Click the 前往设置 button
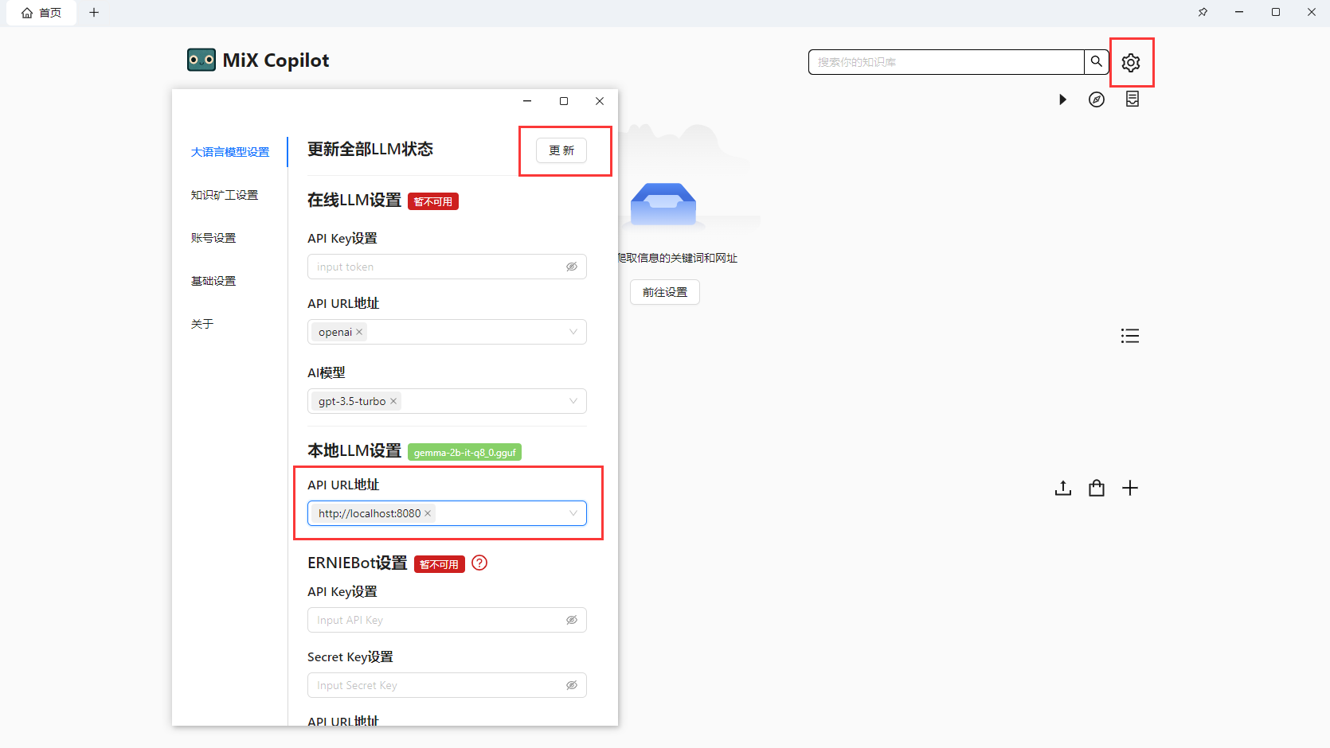Screen dimensions: 1330x748 (x=665, y=292)
